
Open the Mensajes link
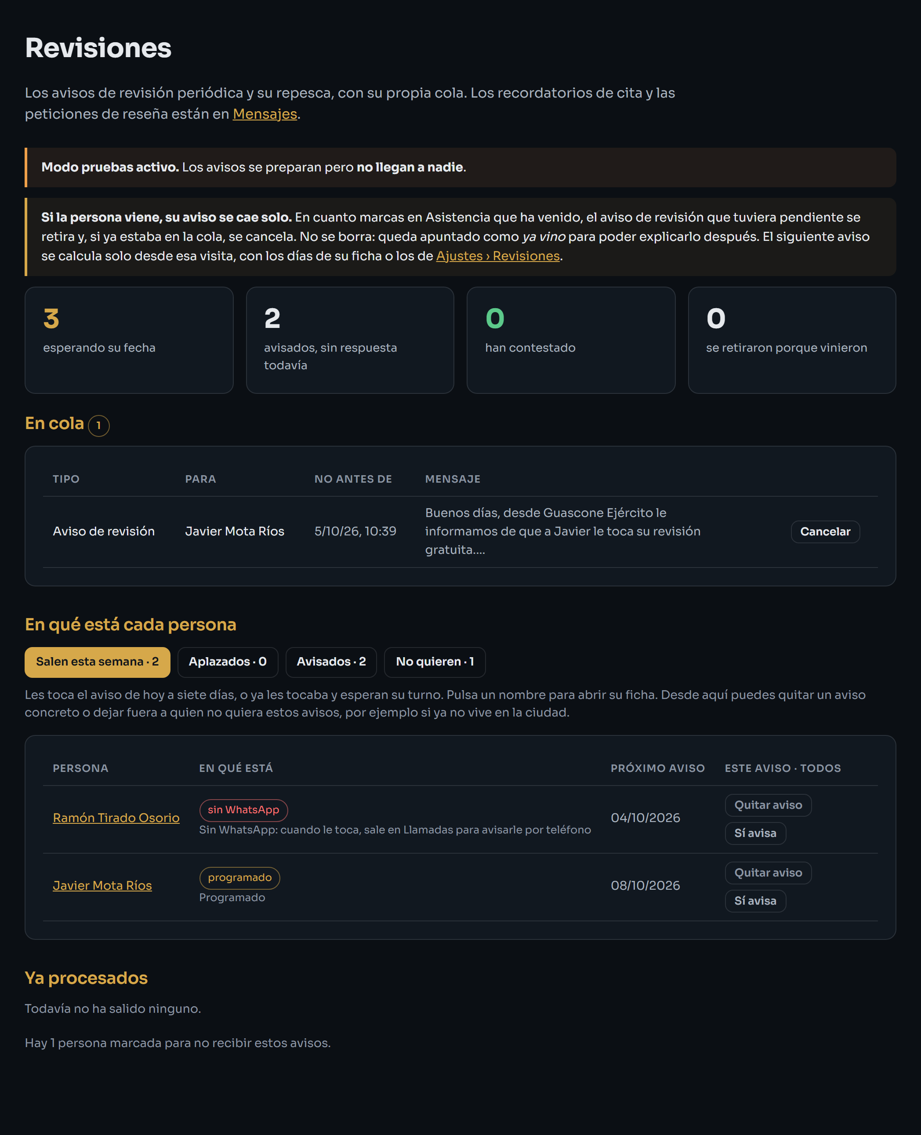pos(265,114)
